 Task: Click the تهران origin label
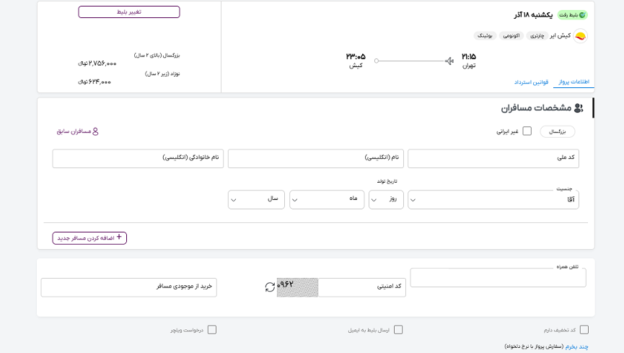coord(469,66)
